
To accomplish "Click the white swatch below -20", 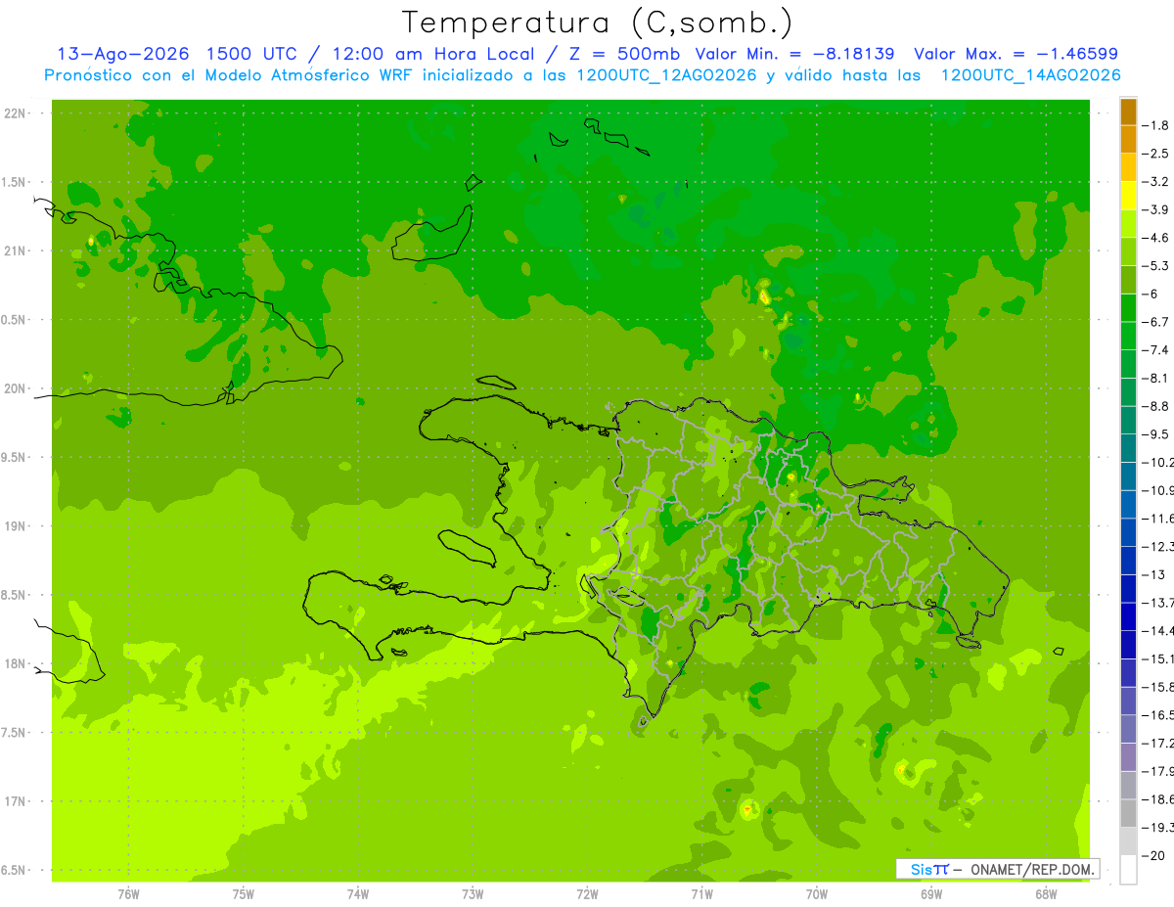I will [x=1128, y=870].
